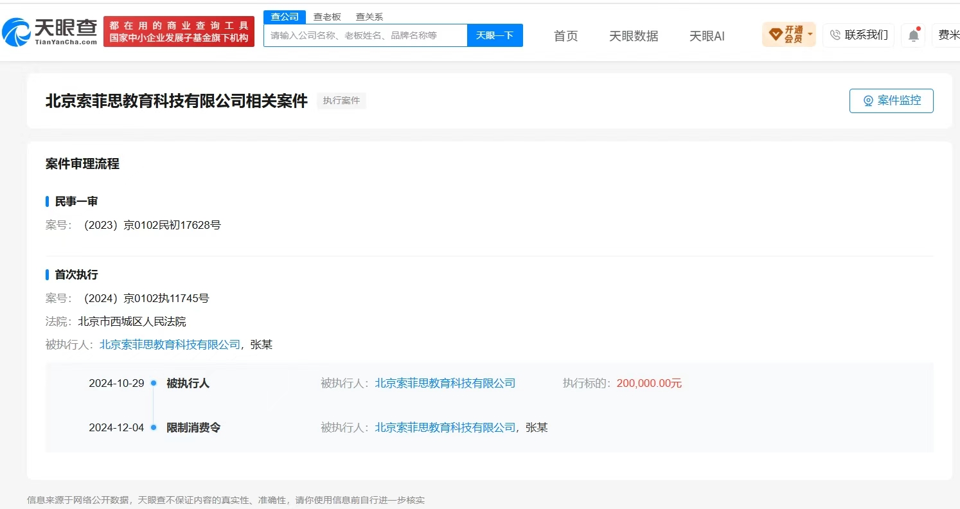Click the red promotional banner
The width and height of the screenshot is (960, 509).
click(x=179, y=31)
